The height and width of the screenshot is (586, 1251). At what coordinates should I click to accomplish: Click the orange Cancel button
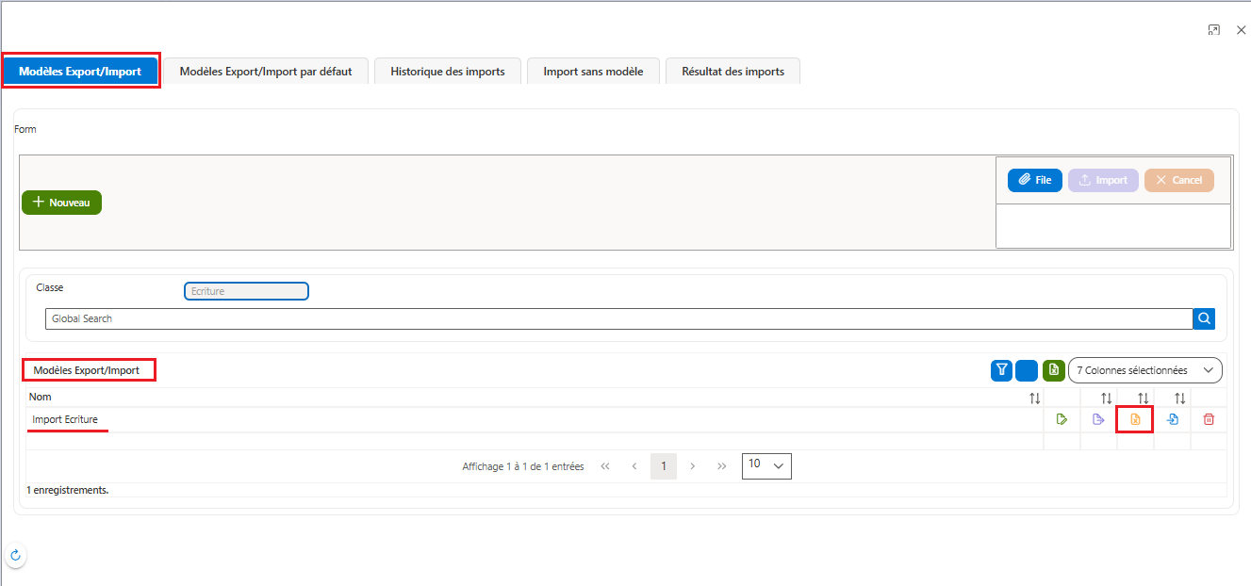click(1178, 180)
